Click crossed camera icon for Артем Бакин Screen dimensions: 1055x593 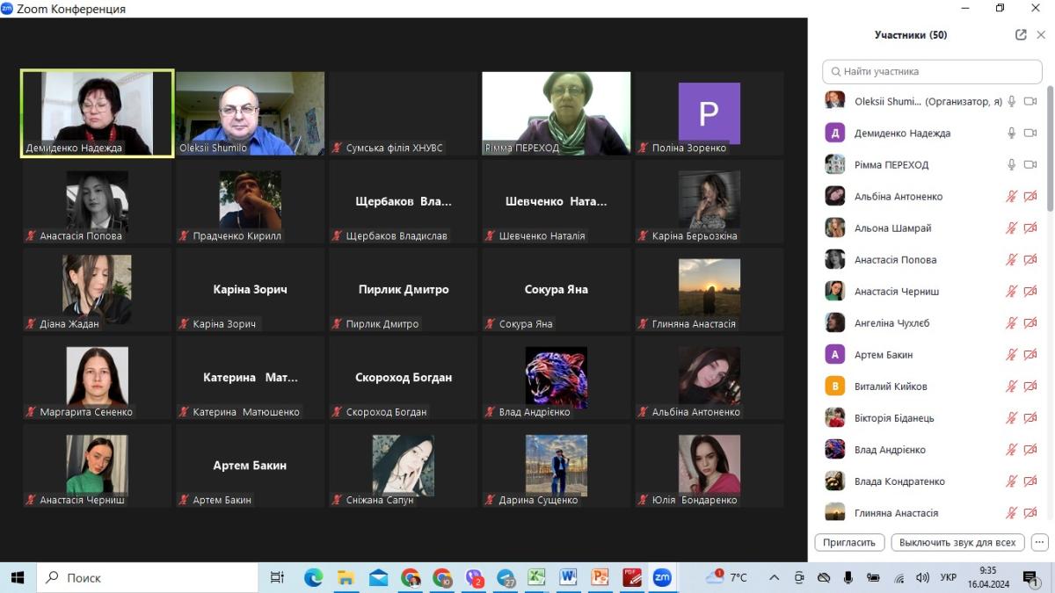(x=1030, y=355)
